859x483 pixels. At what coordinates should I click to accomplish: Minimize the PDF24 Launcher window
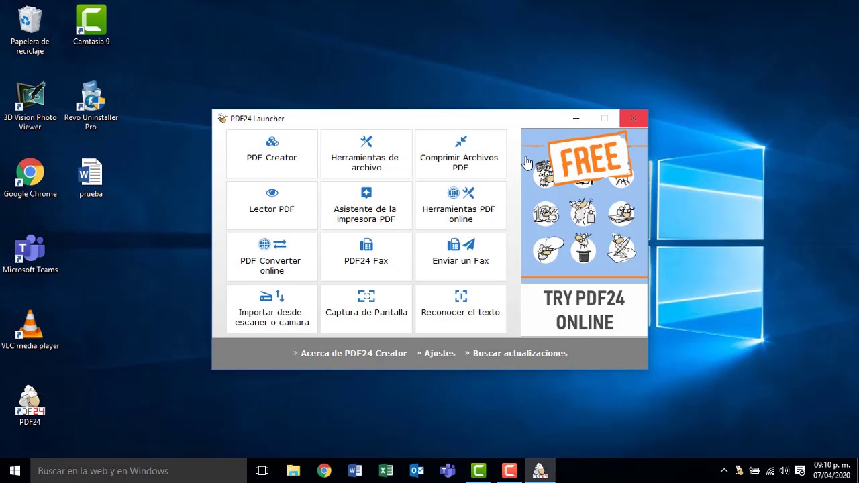(x=576, y=119)
